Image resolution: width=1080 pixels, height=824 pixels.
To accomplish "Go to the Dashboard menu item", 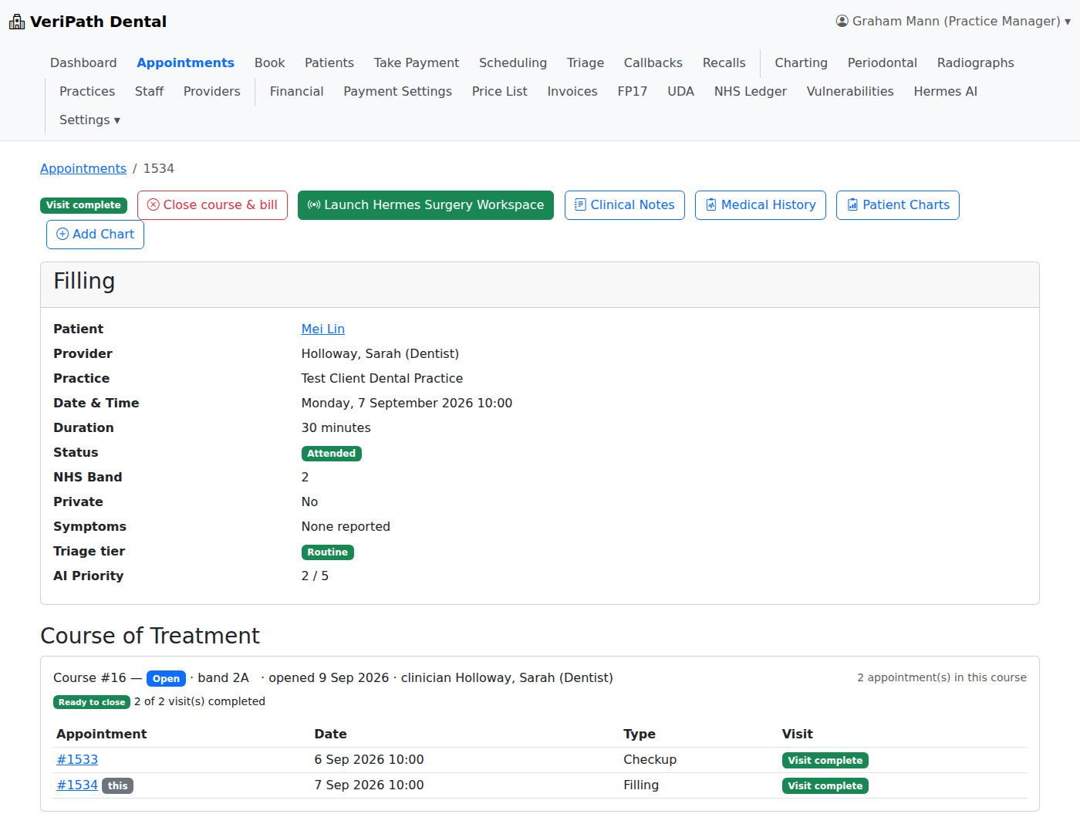I will 83,62.
